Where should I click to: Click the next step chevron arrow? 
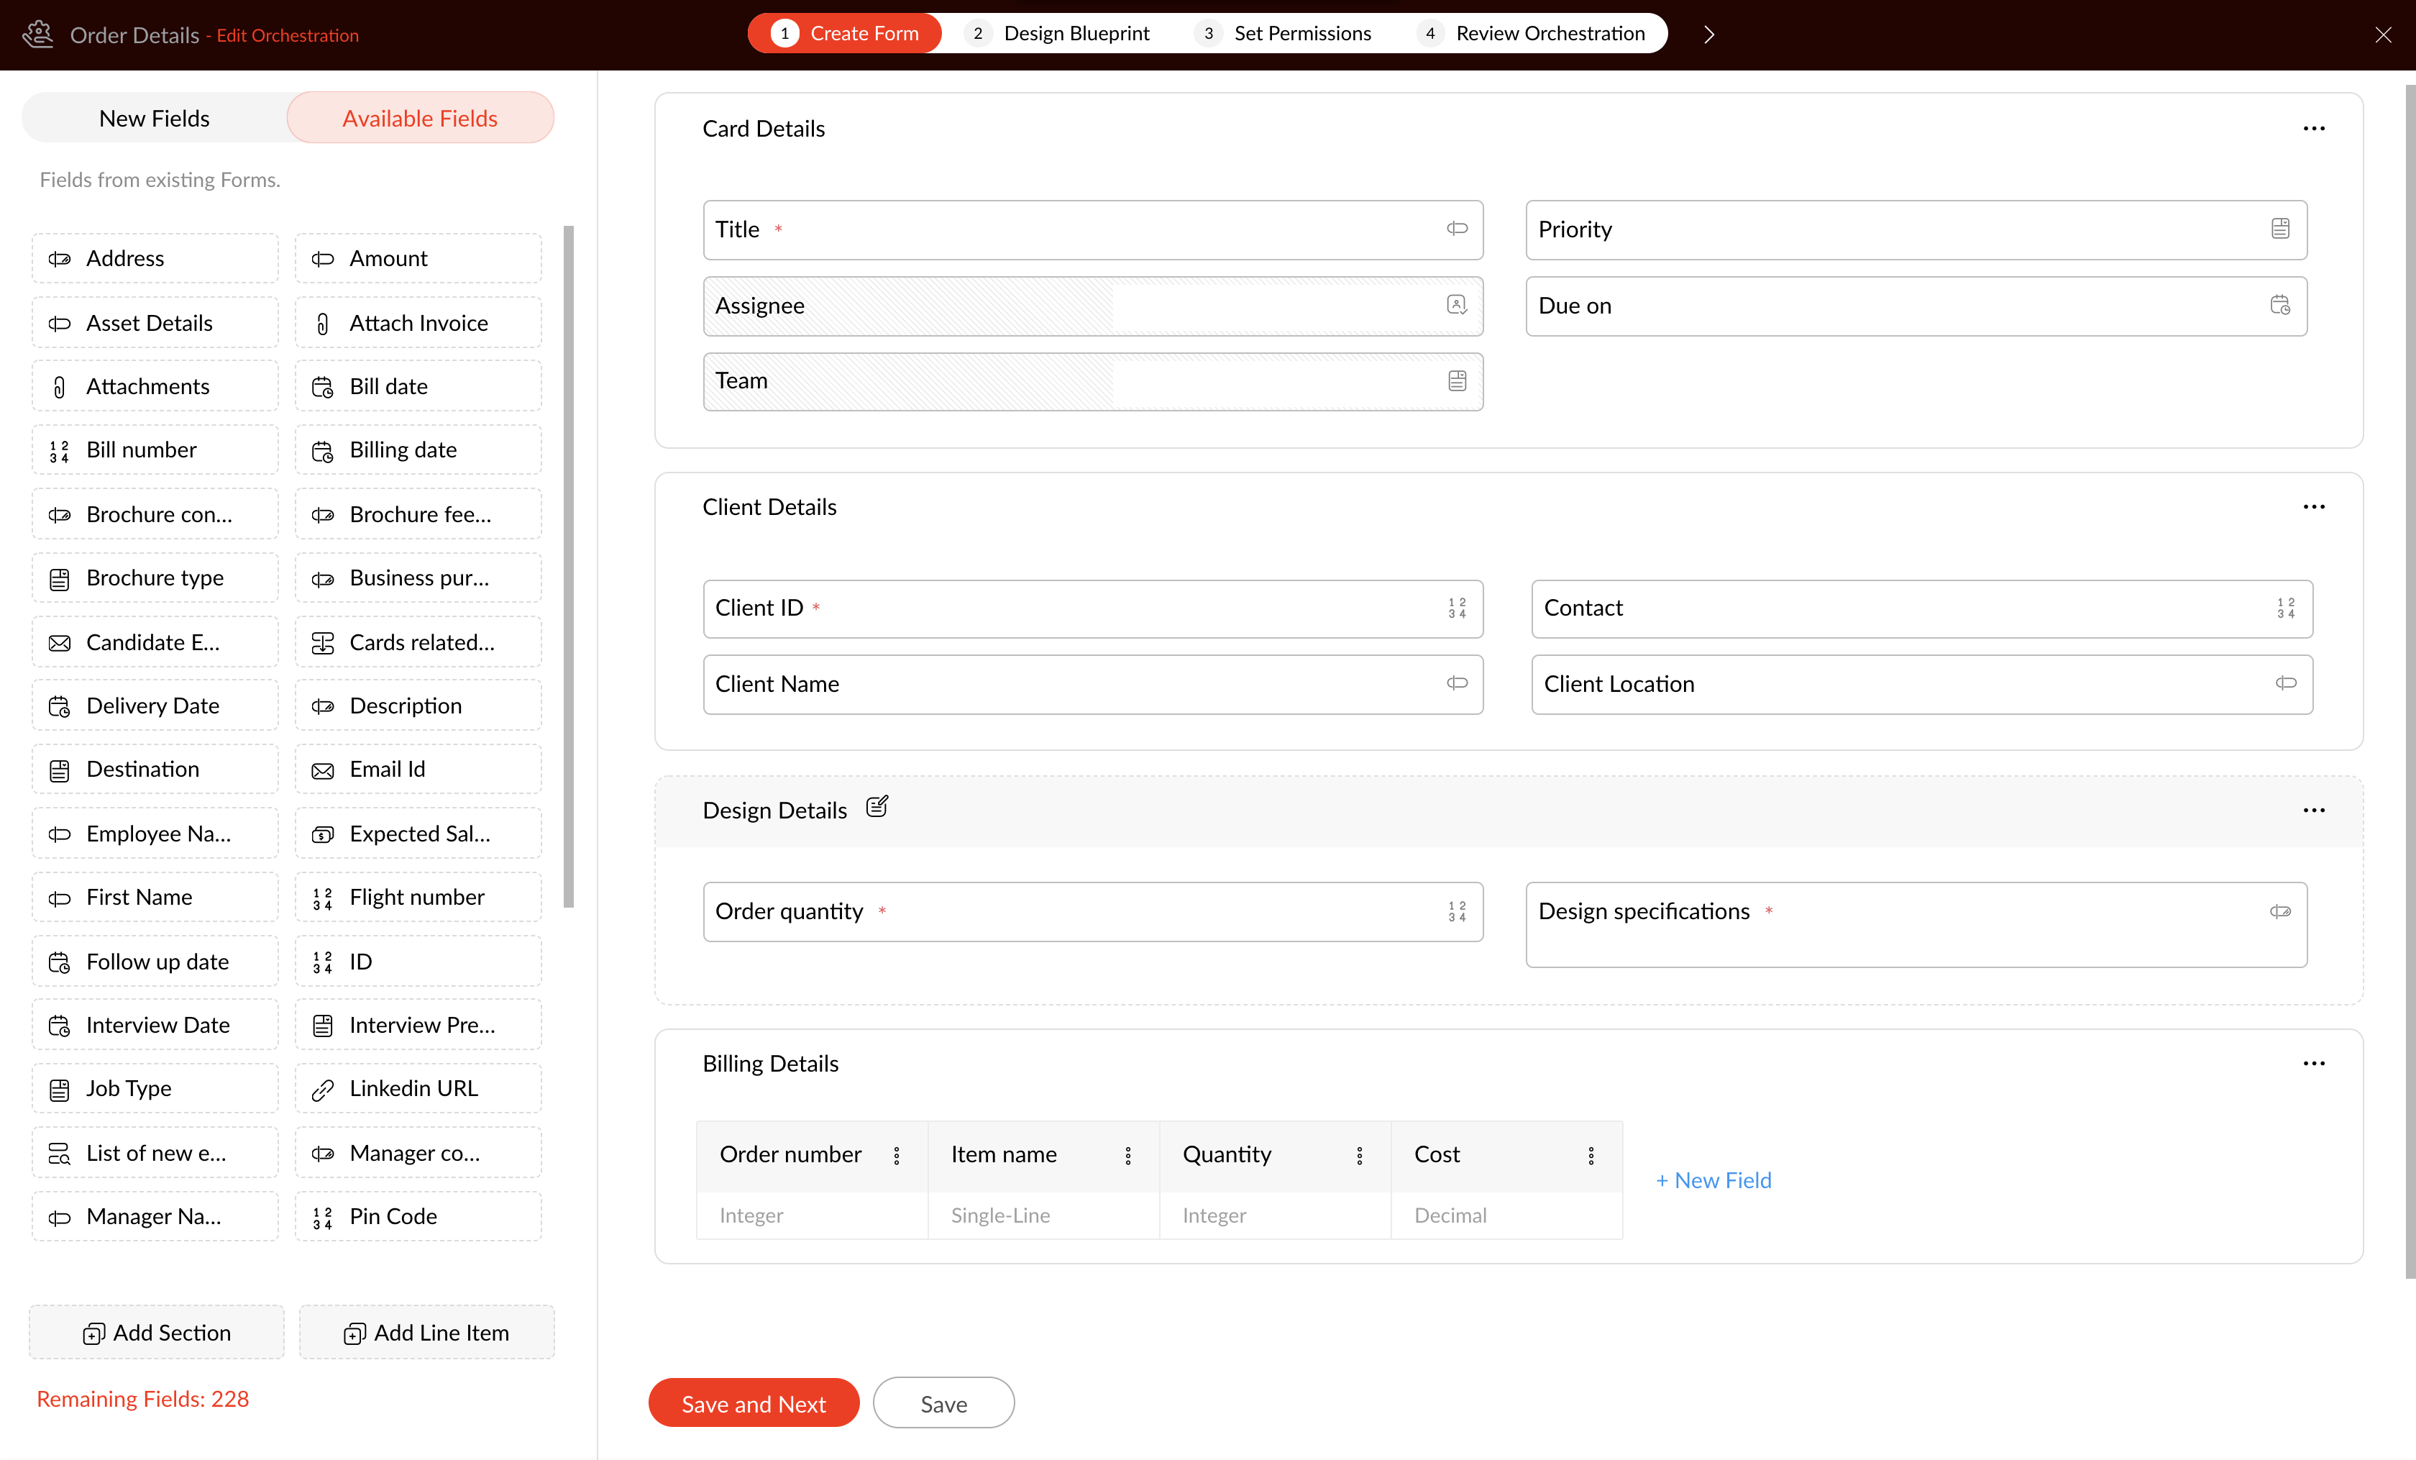(1709, 35)
